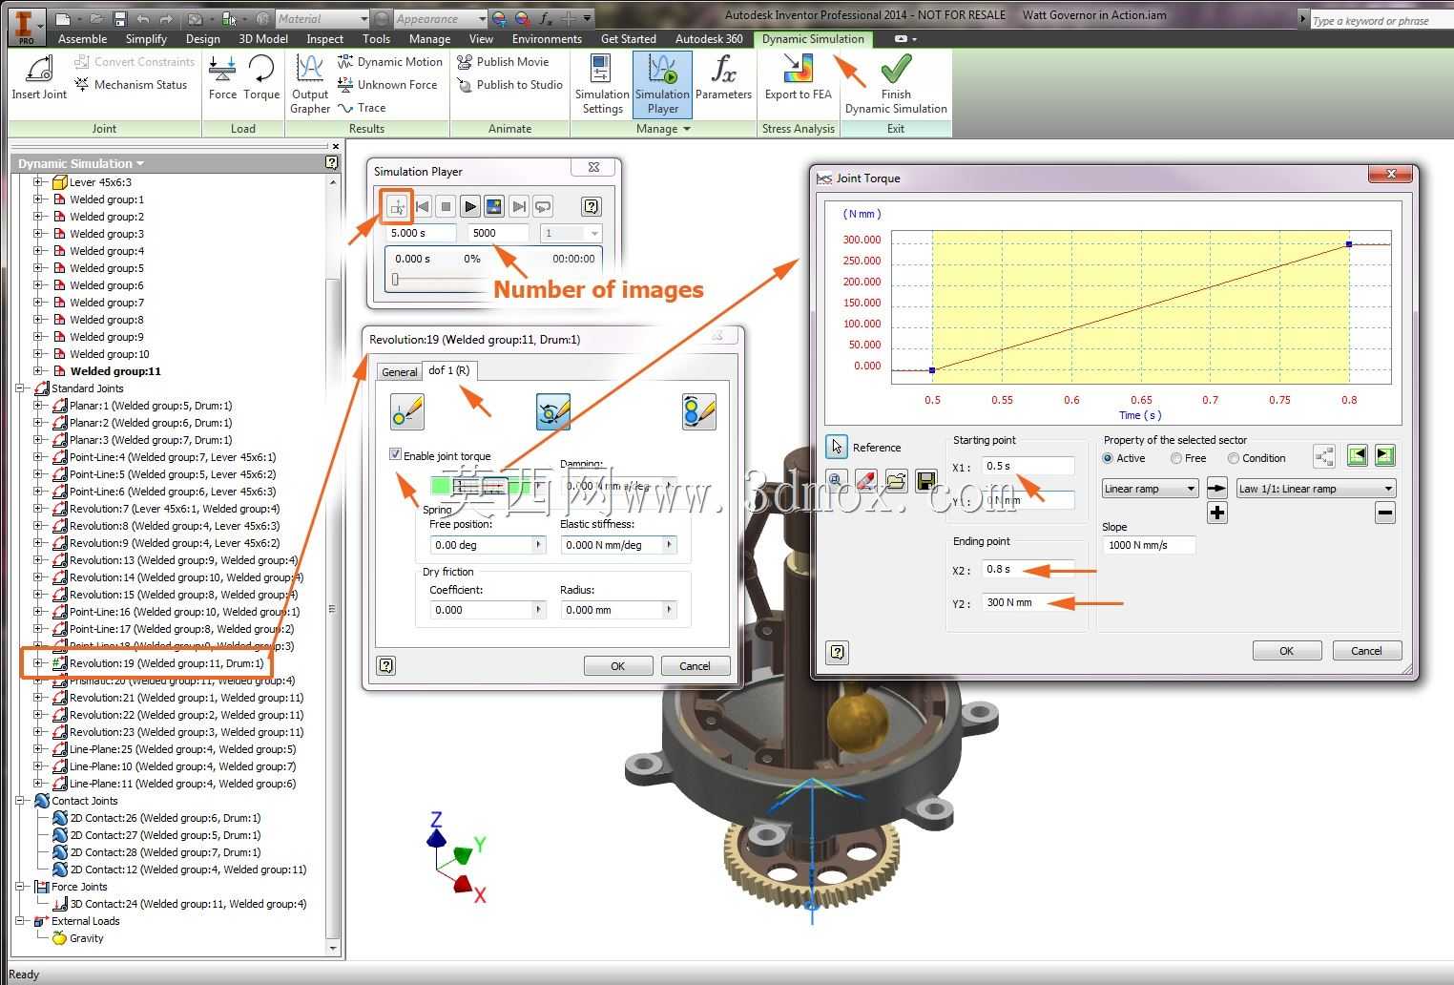Open the Manage panel dropdown arrow
Screen dimensions: 1454x985
[x=687, y=129]
